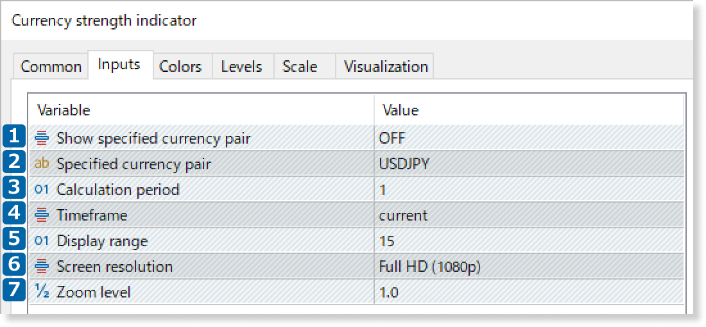Select the Inputs tab

pos(119,65)
